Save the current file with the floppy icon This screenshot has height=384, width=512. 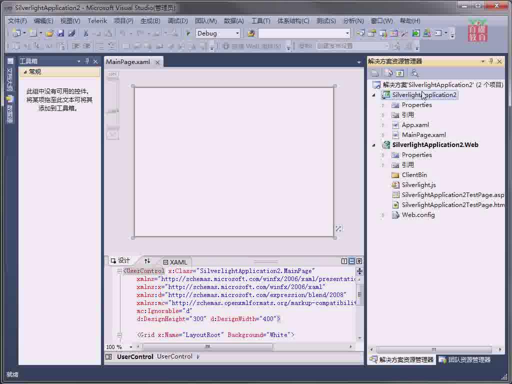pyautogui.click(x=60, y=33)
